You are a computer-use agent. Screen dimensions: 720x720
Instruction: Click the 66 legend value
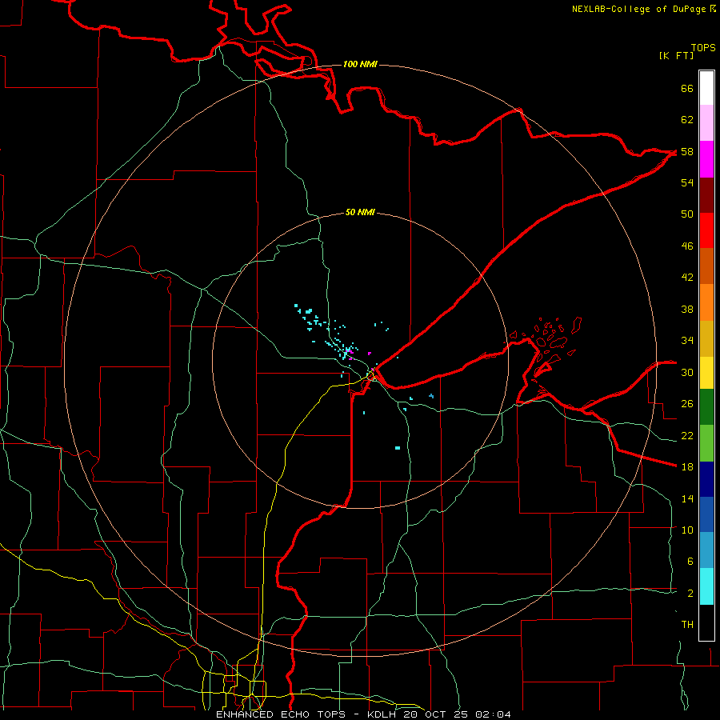[687, 88]
